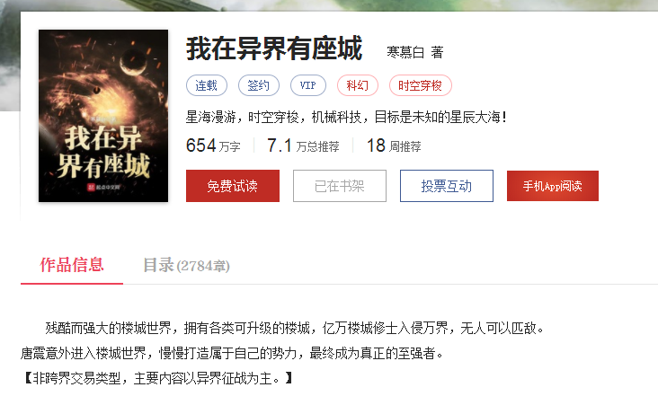
Task: Open author 寒慕白 profile link
Action: click(x=405, y=52)
